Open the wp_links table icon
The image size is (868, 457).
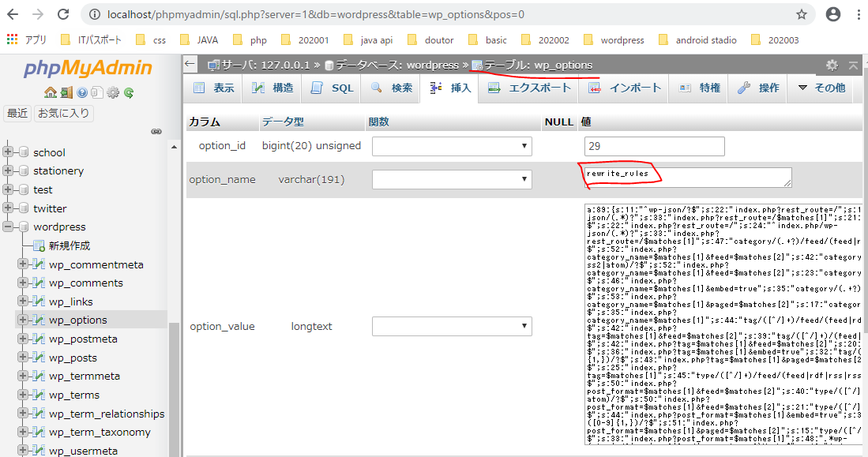(39, 301)
